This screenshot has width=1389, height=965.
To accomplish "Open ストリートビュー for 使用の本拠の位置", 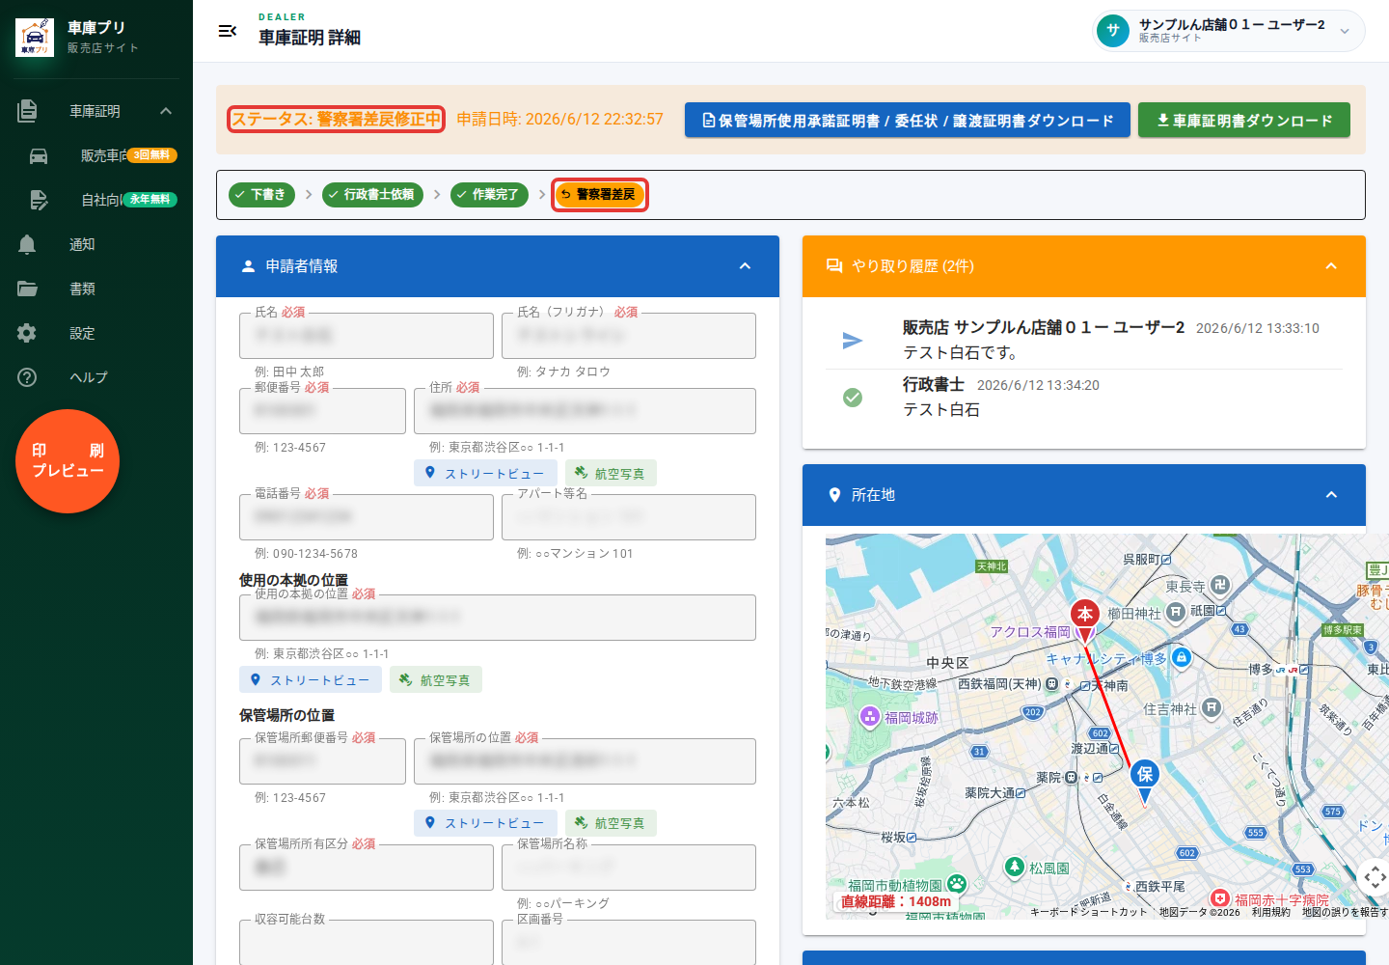I will [x=311, y=679].
